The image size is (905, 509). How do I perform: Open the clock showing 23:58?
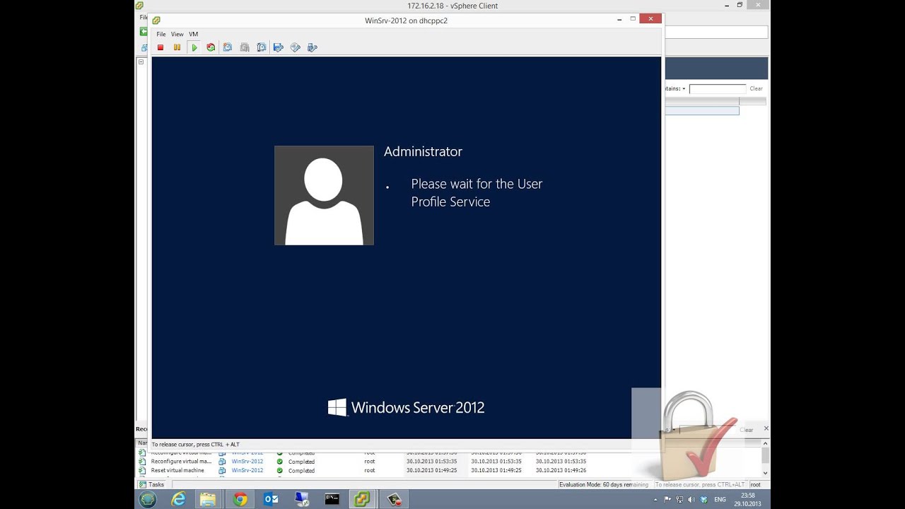click(748, 500)
